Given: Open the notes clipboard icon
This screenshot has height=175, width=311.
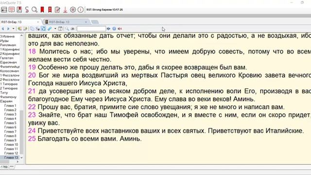Looking at the screenshot, I should click(57, 10).
